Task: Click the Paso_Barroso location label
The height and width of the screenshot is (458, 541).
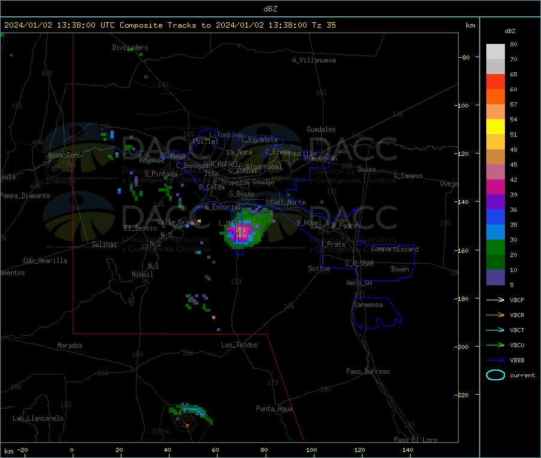Action: tap(368, 371)
